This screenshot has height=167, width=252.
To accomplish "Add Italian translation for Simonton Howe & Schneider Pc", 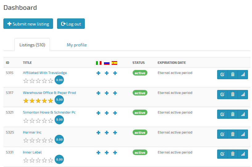I will (98, 113).
